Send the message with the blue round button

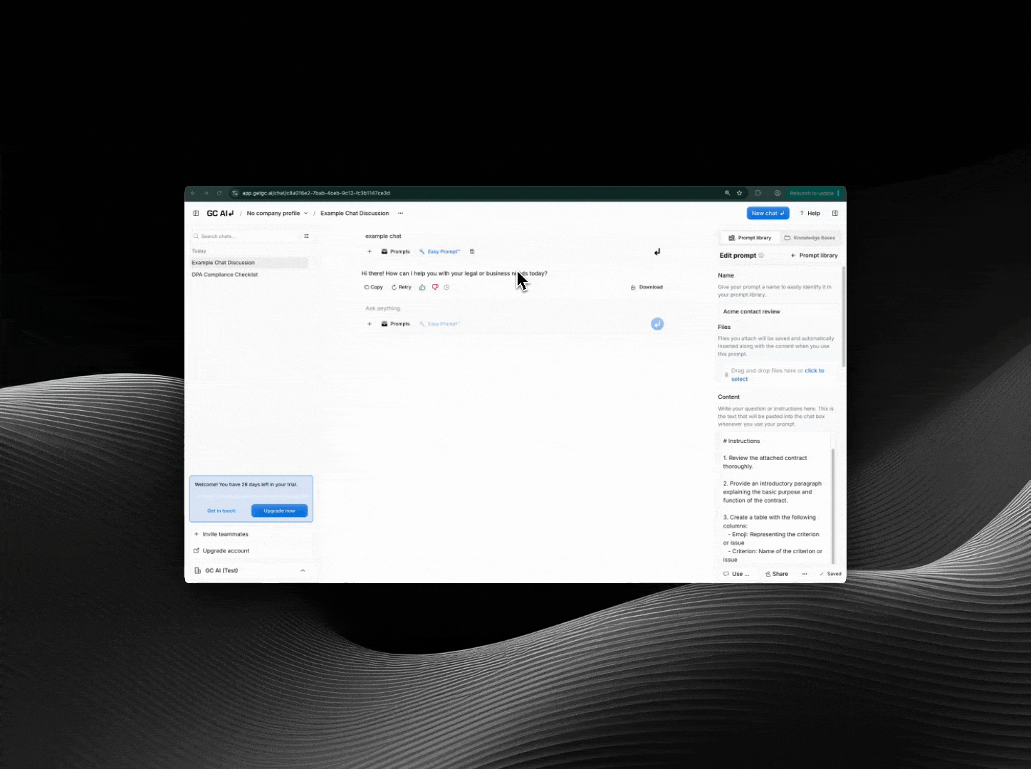(657, 324)
